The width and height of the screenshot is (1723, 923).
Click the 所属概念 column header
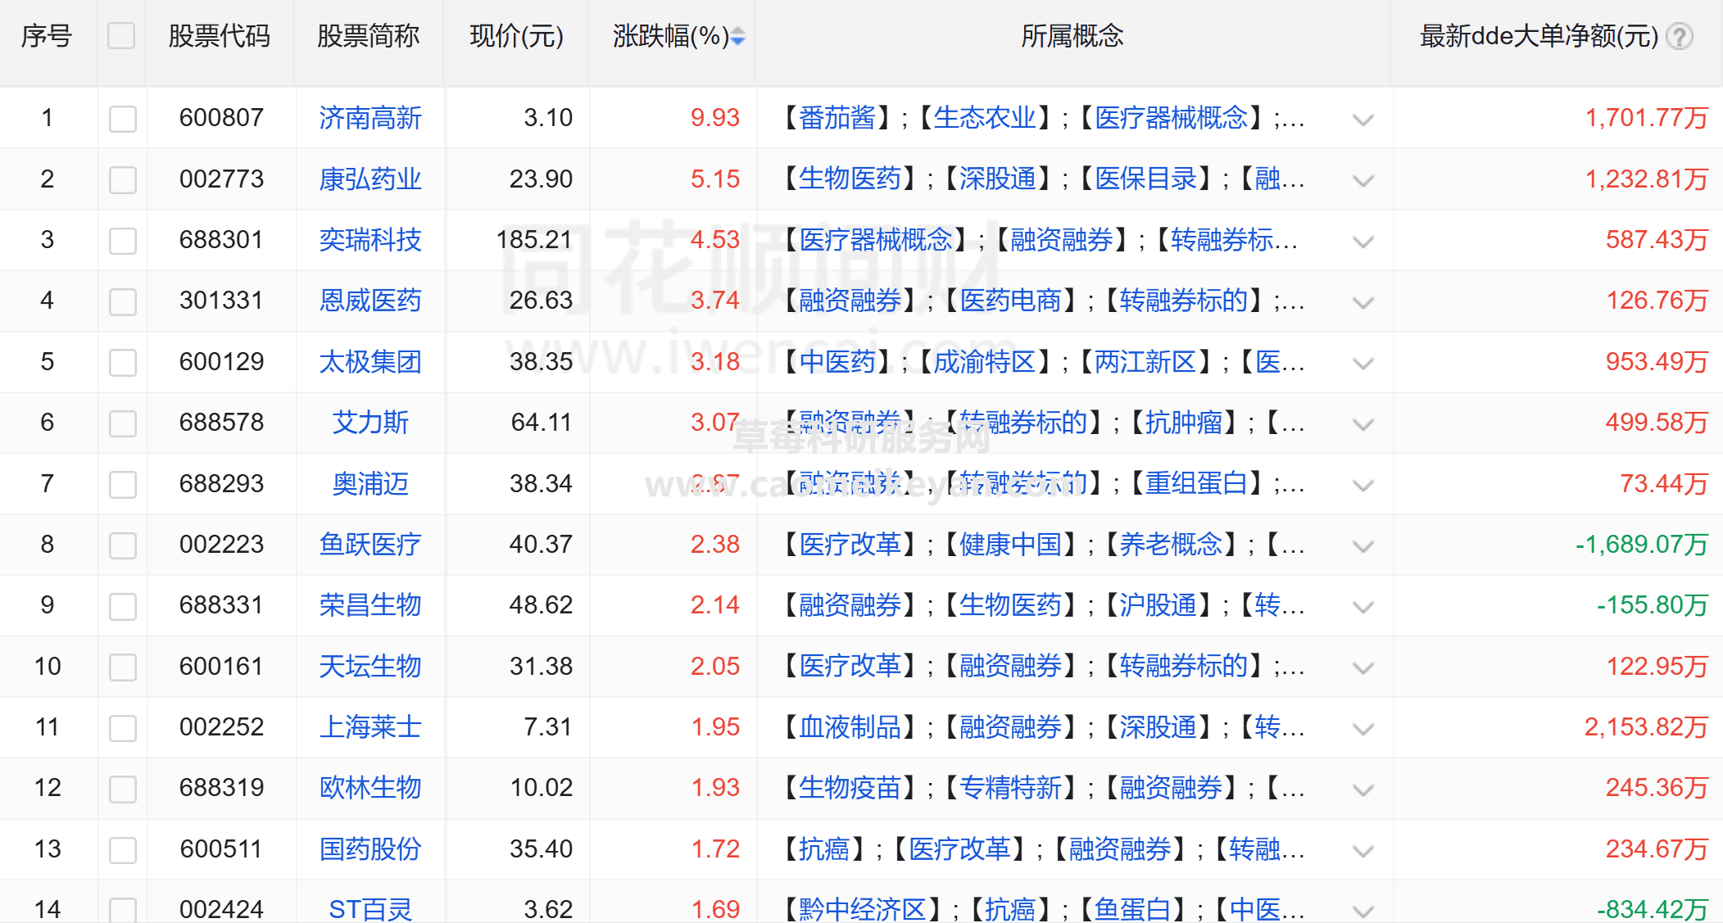pyautogui.click(x=1072, y=36)
